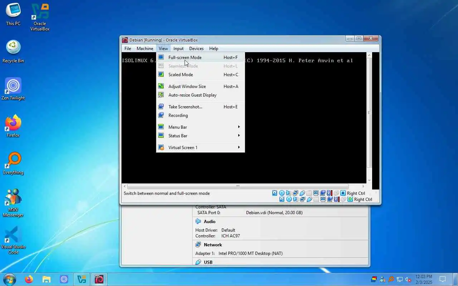This screenshot has width=458, height=286.
Task: Choose Take Screenshot from the View menu
Action: coord(200,107)
